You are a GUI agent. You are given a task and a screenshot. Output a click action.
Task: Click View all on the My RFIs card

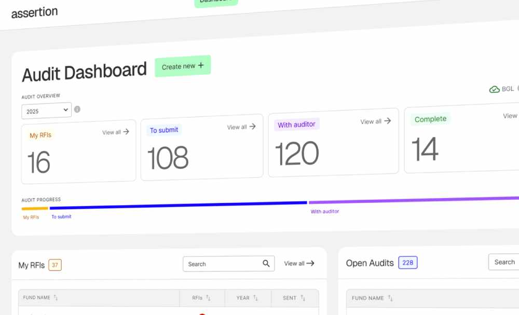[116, 132]
